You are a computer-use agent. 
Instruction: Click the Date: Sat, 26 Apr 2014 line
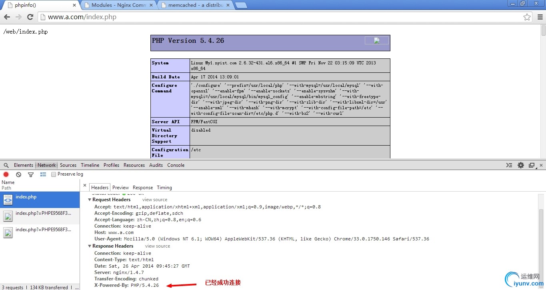click(142, 266)
